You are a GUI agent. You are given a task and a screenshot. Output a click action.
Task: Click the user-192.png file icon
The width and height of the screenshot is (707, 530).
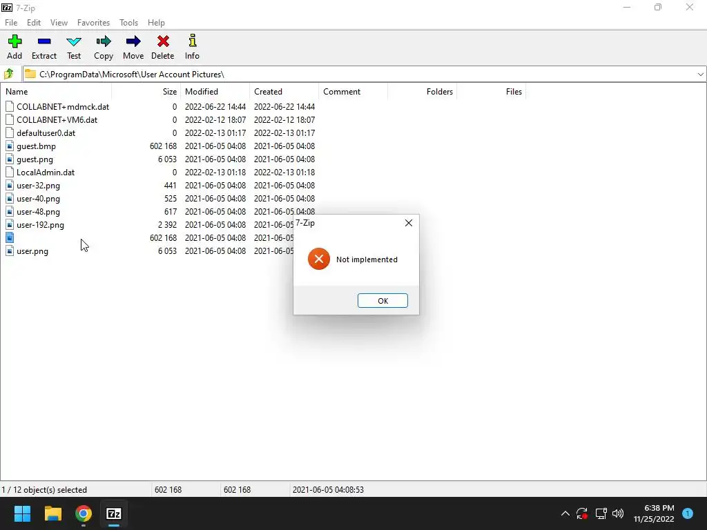tap(10, 224)
